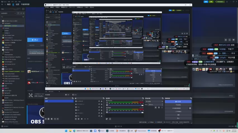Viewport: 238px width, 133px height.
Task: Show game info icon on Steam page
Action: (x=229, y=40)
